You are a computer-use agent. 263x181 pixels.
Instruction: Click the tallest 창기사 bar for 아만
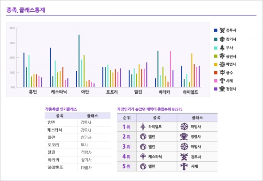79,61
